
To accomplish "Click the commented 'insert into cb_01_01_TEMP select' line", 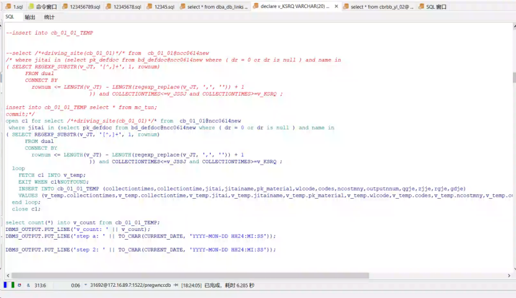I will [81, 107].
